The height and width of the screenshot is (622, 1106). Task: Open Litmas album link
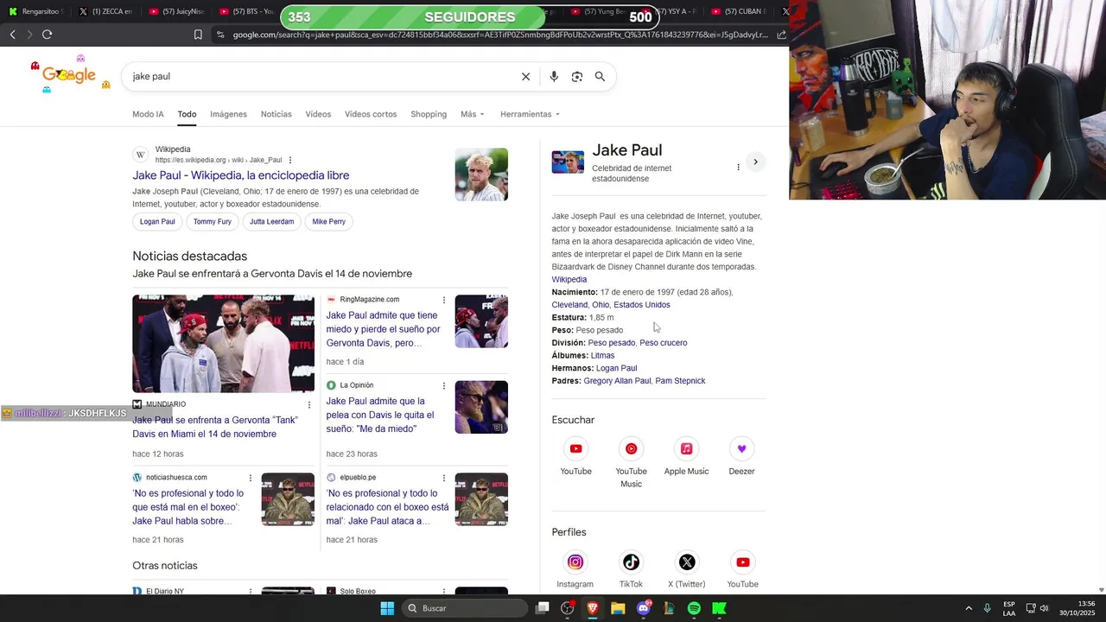602,356
